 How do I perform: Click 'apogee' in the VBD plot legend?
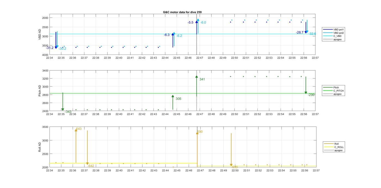click(332, 39)
